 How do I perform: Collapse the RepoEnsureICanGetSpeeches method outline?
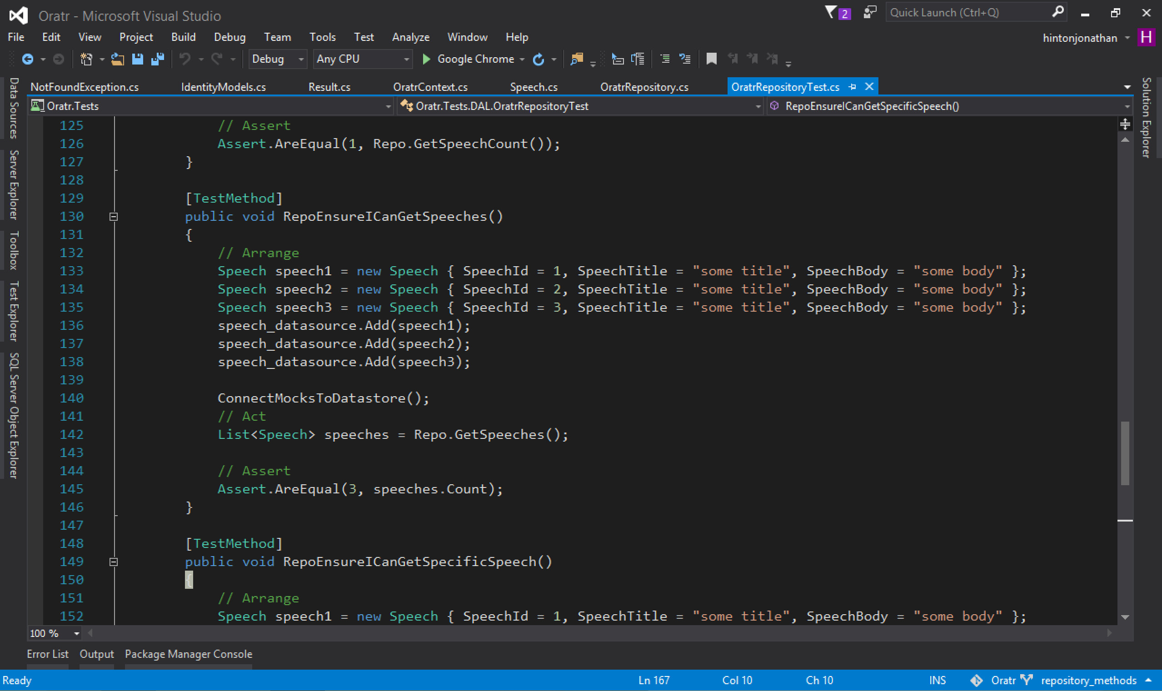(x=113, y=217)
